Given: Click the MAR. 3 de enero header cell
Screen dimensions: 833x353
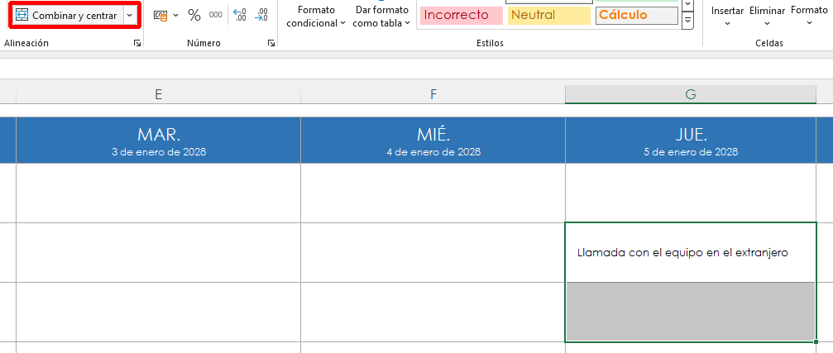Looking at the screenshot, I should [158, 141].
